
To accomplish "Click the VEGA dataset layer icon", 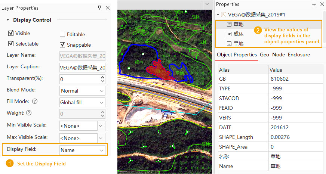I will pyautogui.click(x=224, y=15).
